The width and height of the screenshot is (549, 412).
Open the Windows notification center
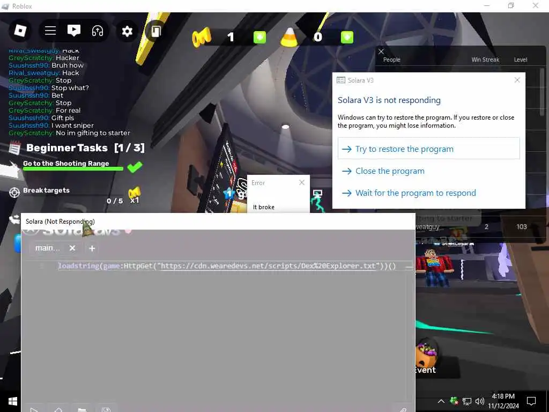point(531,401)
